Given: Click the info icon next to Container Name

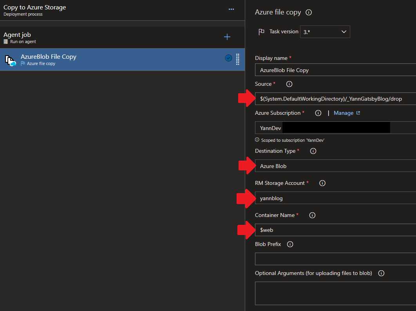Looking at the screenshot, I should point(312,215).
